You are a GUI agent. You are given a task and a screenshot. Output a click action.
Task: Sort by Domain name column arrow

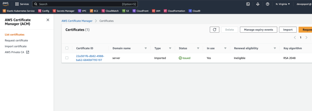pos(146,48)
